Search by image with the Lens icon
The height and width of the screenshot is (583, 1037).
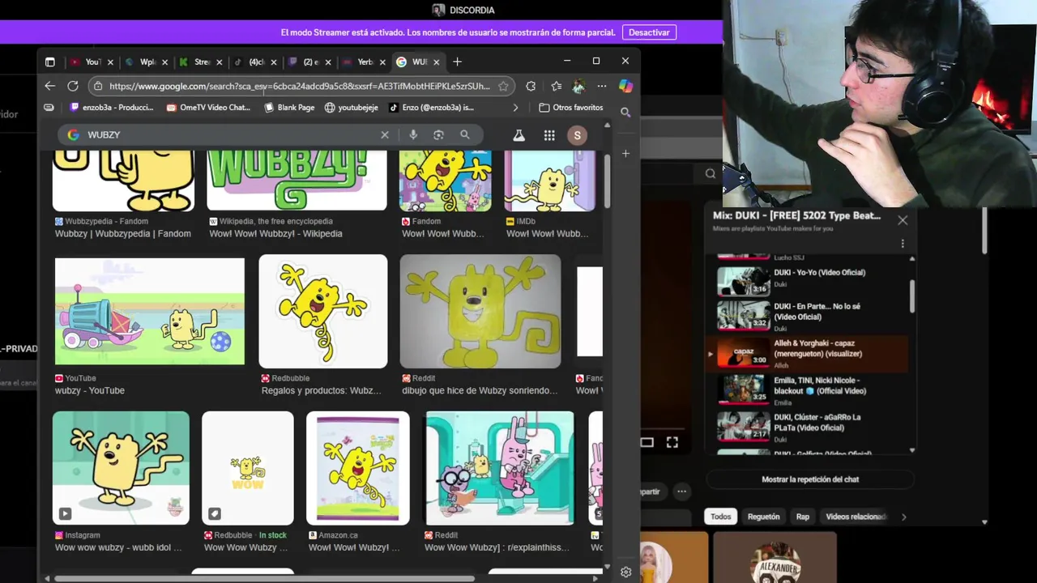[438, 134]
